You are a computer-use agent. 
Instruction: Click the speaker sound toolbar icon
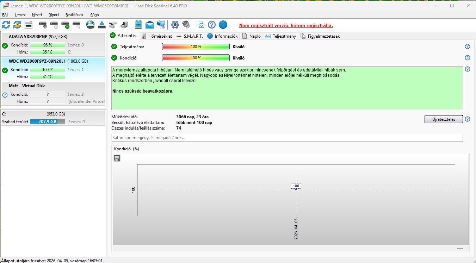pos(186,25)
